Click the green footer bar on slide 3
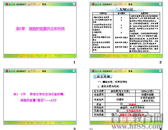This screenshot has height=130, width=168. point(40,123)
